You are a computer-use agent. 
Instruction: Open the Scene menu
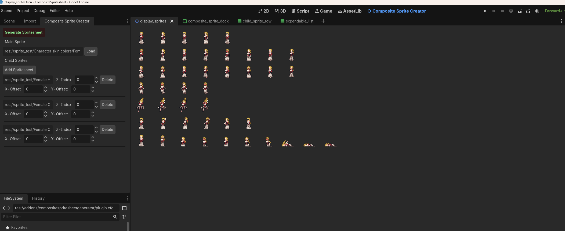tap(7, 11)
